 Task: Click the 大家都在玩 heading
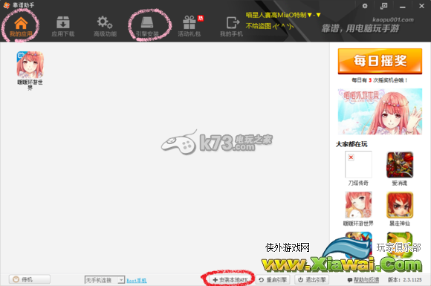pos(351,144)
